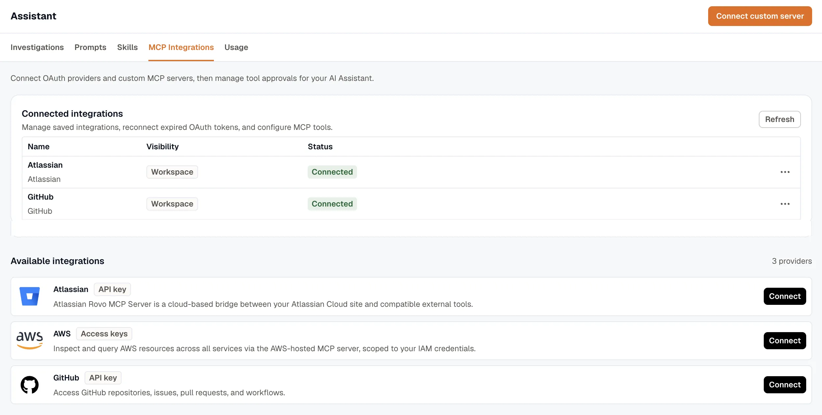Click the Connected status for Atlassian
Image resolution: width=822 pixels, height=415 pixels.
point(332,172)
